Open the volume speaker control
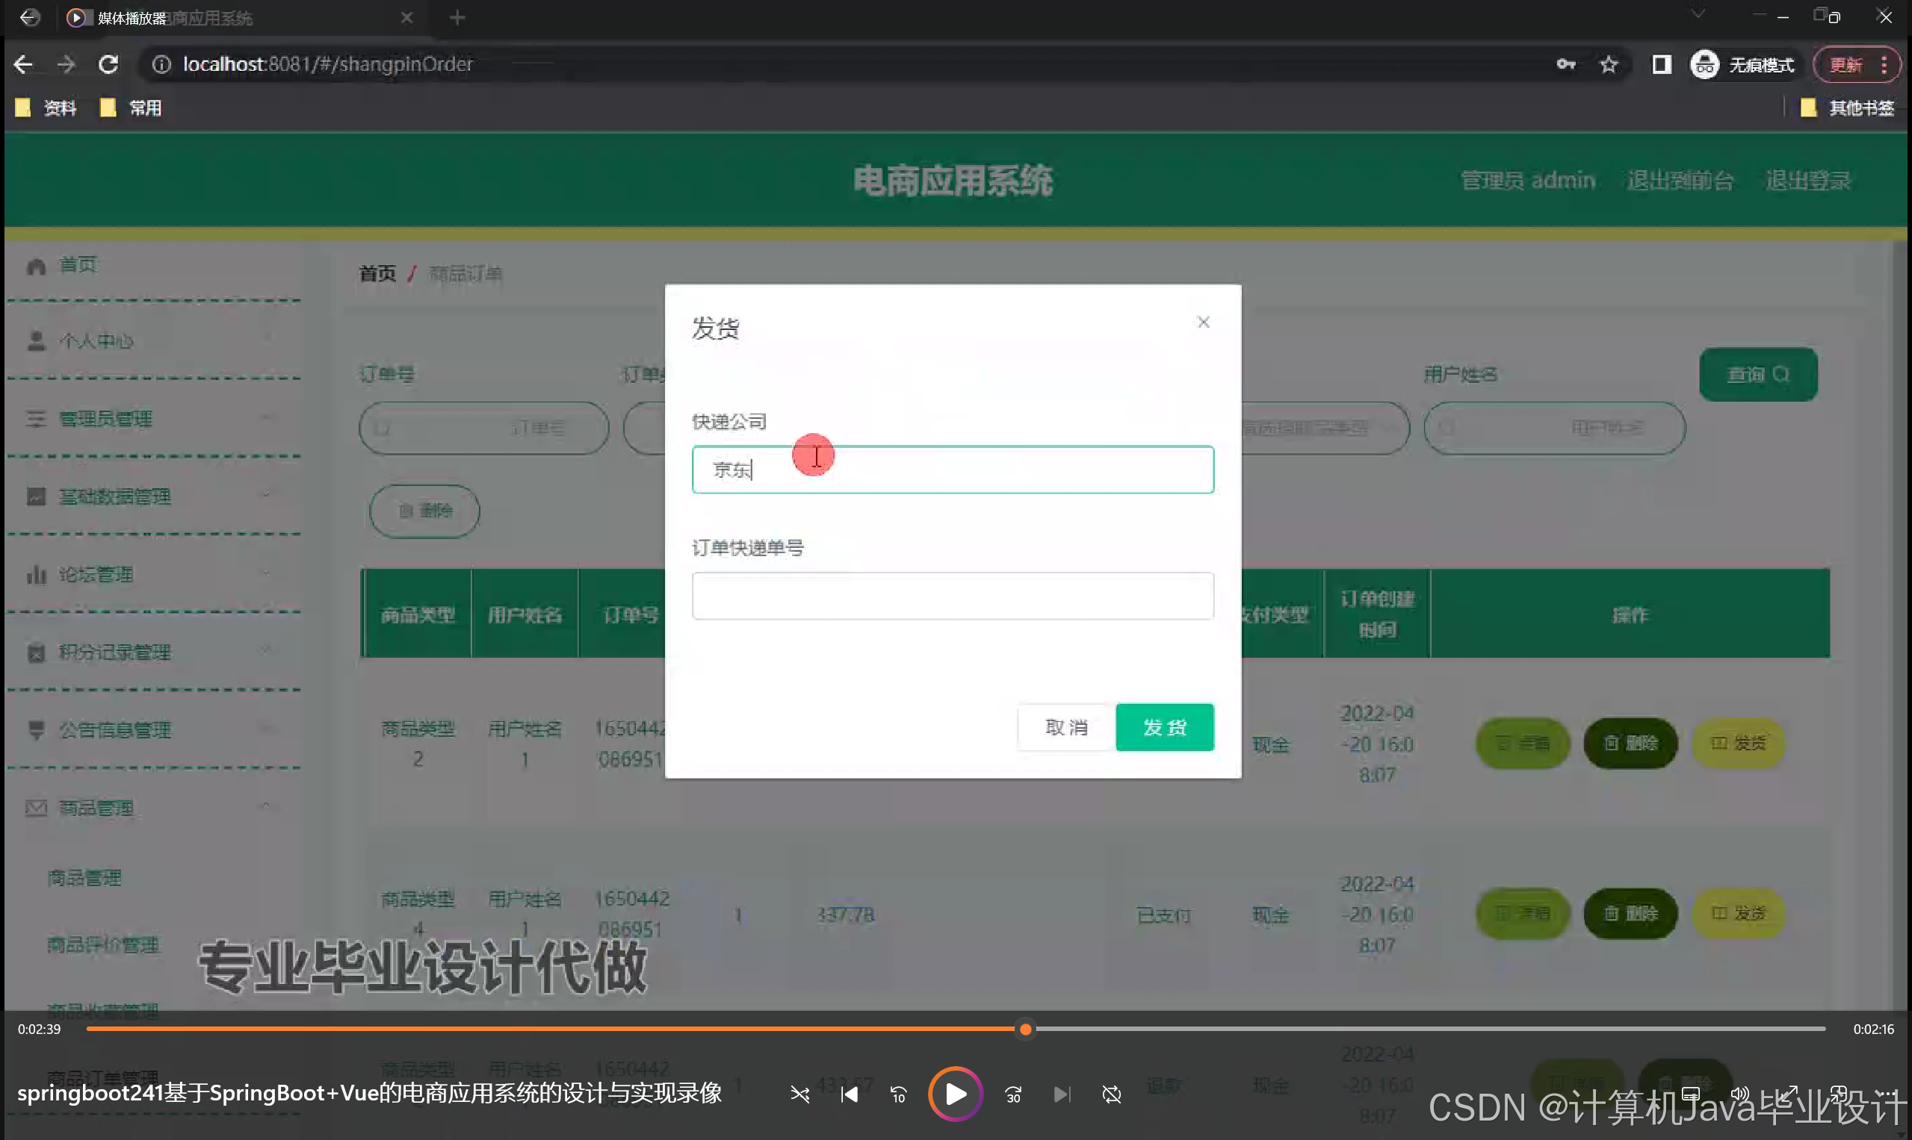 (1739, 1093)
